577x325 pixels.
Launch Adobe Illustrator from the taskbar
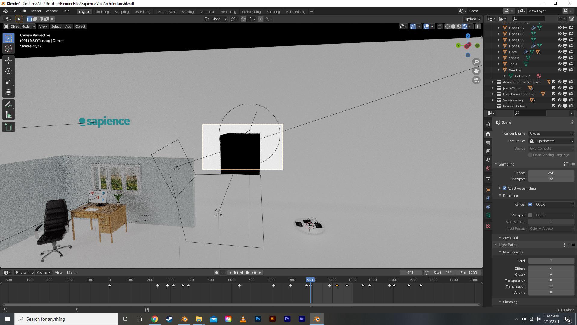coord(273,319)
